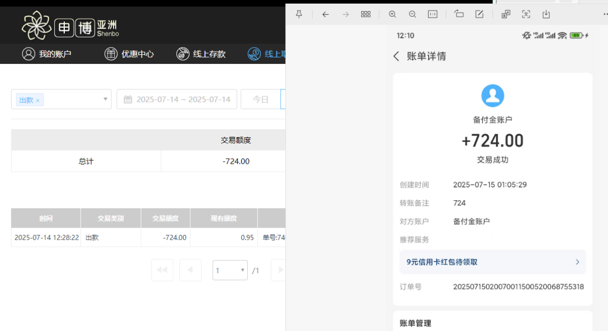Show image at 1:1 actual size
Screen dimensions: 608x331
coord(433,14)
